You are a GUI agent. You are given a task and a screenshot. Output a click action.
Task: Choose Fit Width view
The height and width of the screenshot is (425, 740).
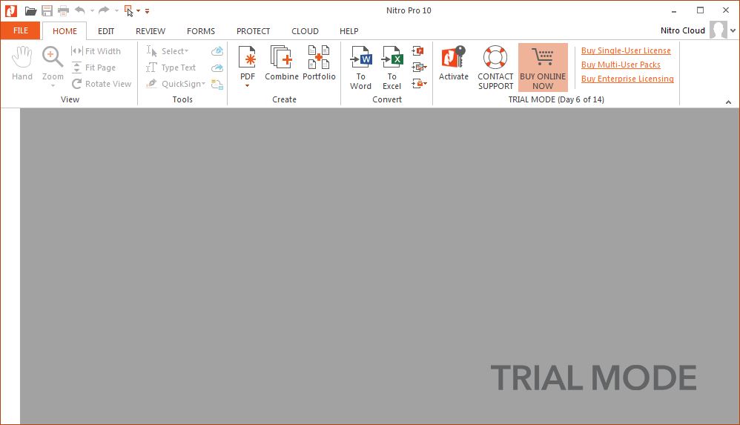[96, 51]
